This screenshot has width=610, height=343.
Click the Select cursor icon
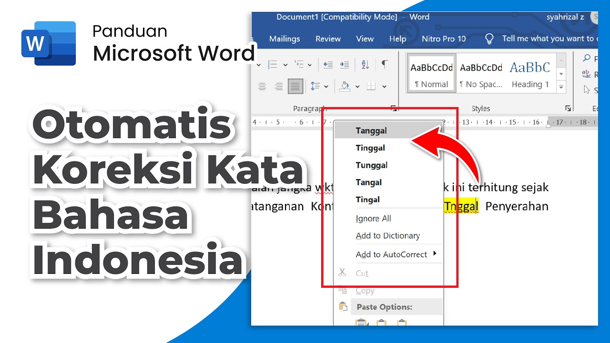click(587, 90)
